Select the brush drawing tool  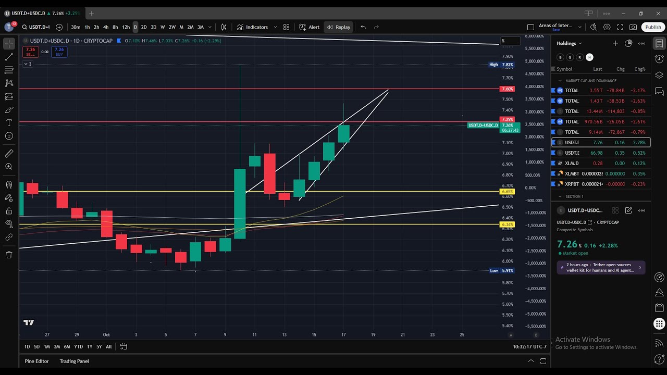9,109
